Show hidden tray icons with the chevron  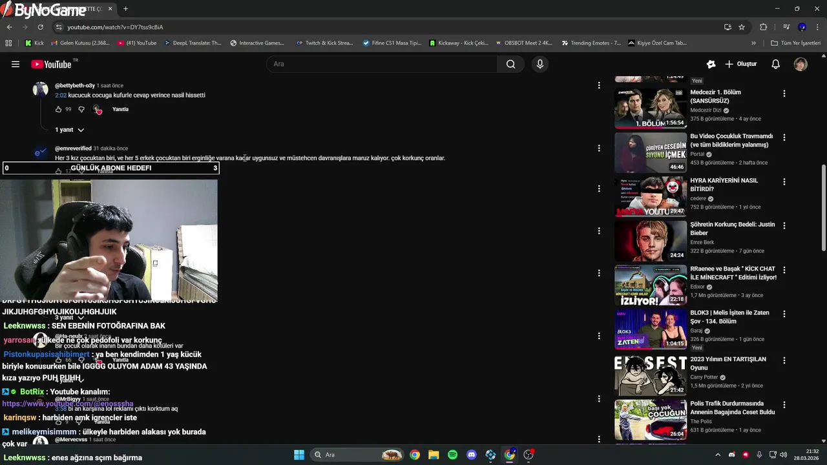pos(717,455)
